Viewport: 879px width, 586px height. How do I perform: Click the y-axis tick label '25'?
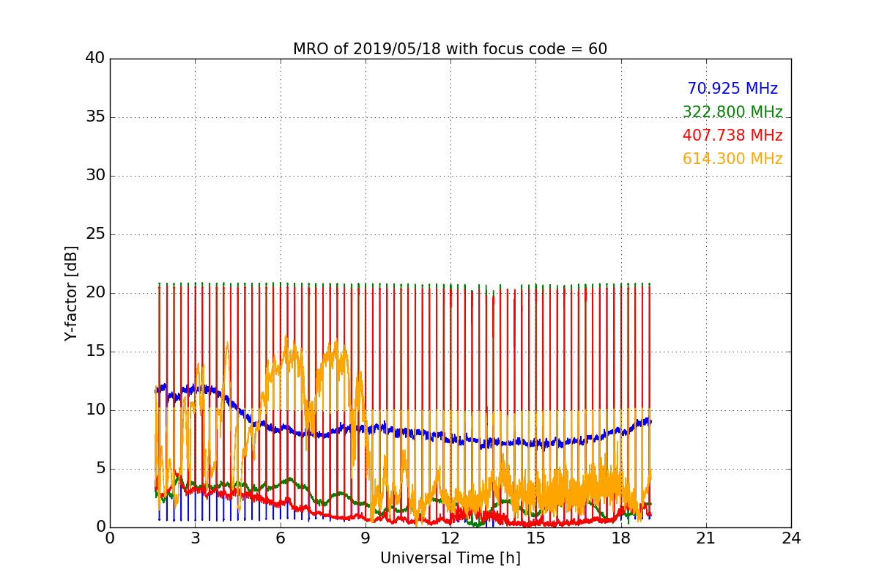[95, 234]
